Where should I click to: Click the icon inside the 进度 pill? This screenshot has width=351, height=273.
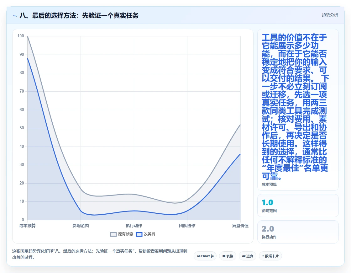[244, 256]
